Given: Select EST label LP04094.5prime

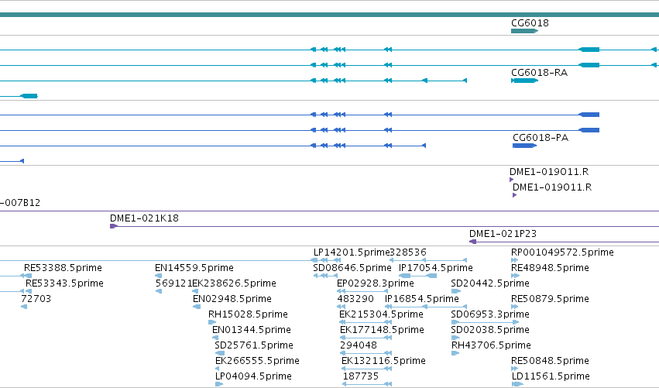Looking at the screenshot, I should click(253, 376).
